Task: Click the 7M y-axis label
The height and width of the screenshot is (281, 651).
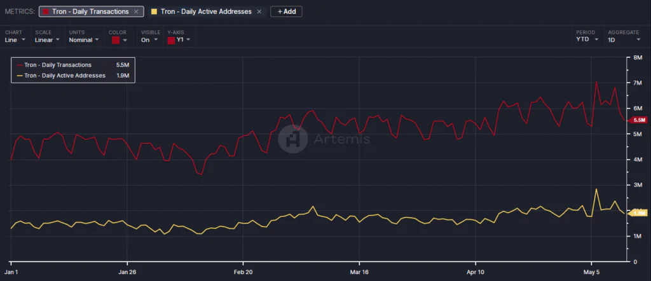Action: tap(637, 83)
